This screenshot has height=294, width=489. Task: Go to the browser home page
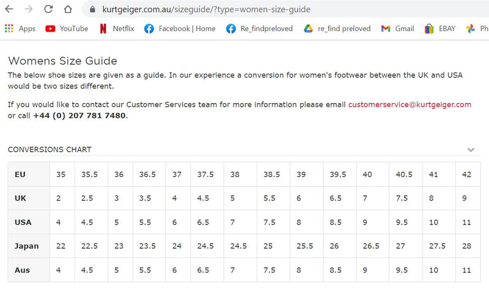[68, 9]
